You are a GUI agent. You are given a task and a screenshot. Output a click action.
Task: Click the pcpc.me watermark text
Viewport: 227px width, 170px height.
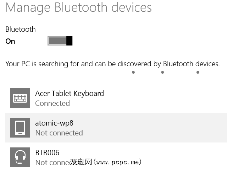point(106,162)
